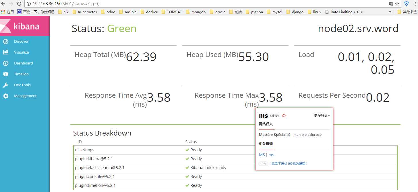Open the ansible bookmark folder
Viewport: 418px width, 192px height.
128,12
